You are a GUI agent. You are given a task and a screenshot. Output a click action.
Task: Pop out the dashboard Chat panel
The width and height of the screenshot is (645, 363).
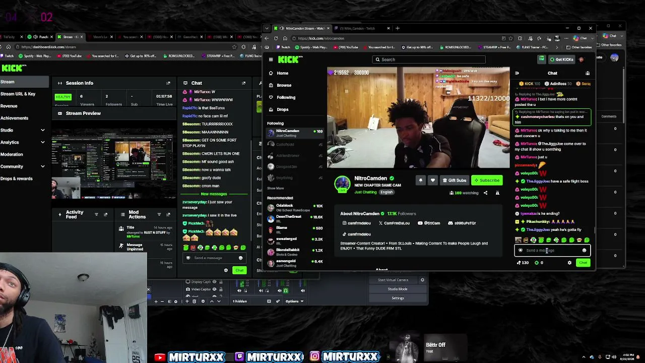point(243,83)
